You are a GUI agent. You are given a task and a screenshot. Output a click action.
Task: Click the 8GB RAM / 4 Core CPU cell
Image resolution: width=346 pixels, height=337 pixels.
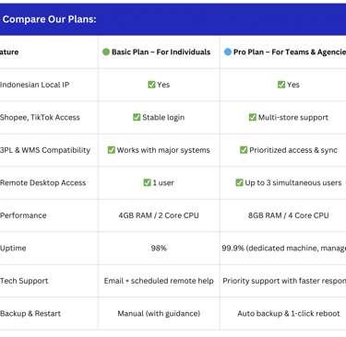point(289,215)
